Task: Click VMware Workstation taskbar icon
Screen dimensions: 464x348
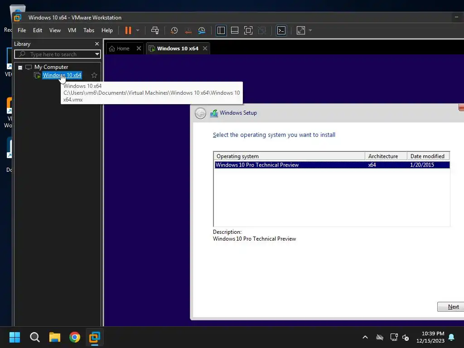Action: click(95, 337)
